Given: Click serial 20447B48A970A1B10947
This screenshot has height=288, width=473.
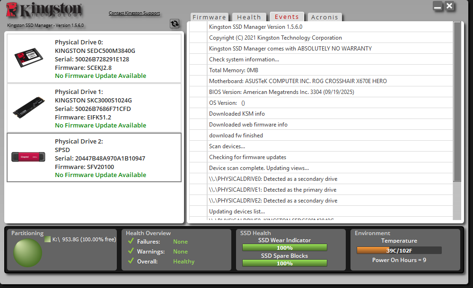Looking at the screenshot, I should 100,159.
